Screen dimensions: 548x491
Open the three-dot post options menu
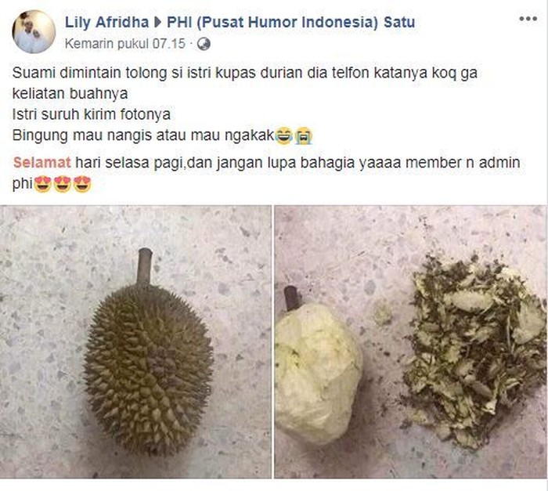pos(528,19)
